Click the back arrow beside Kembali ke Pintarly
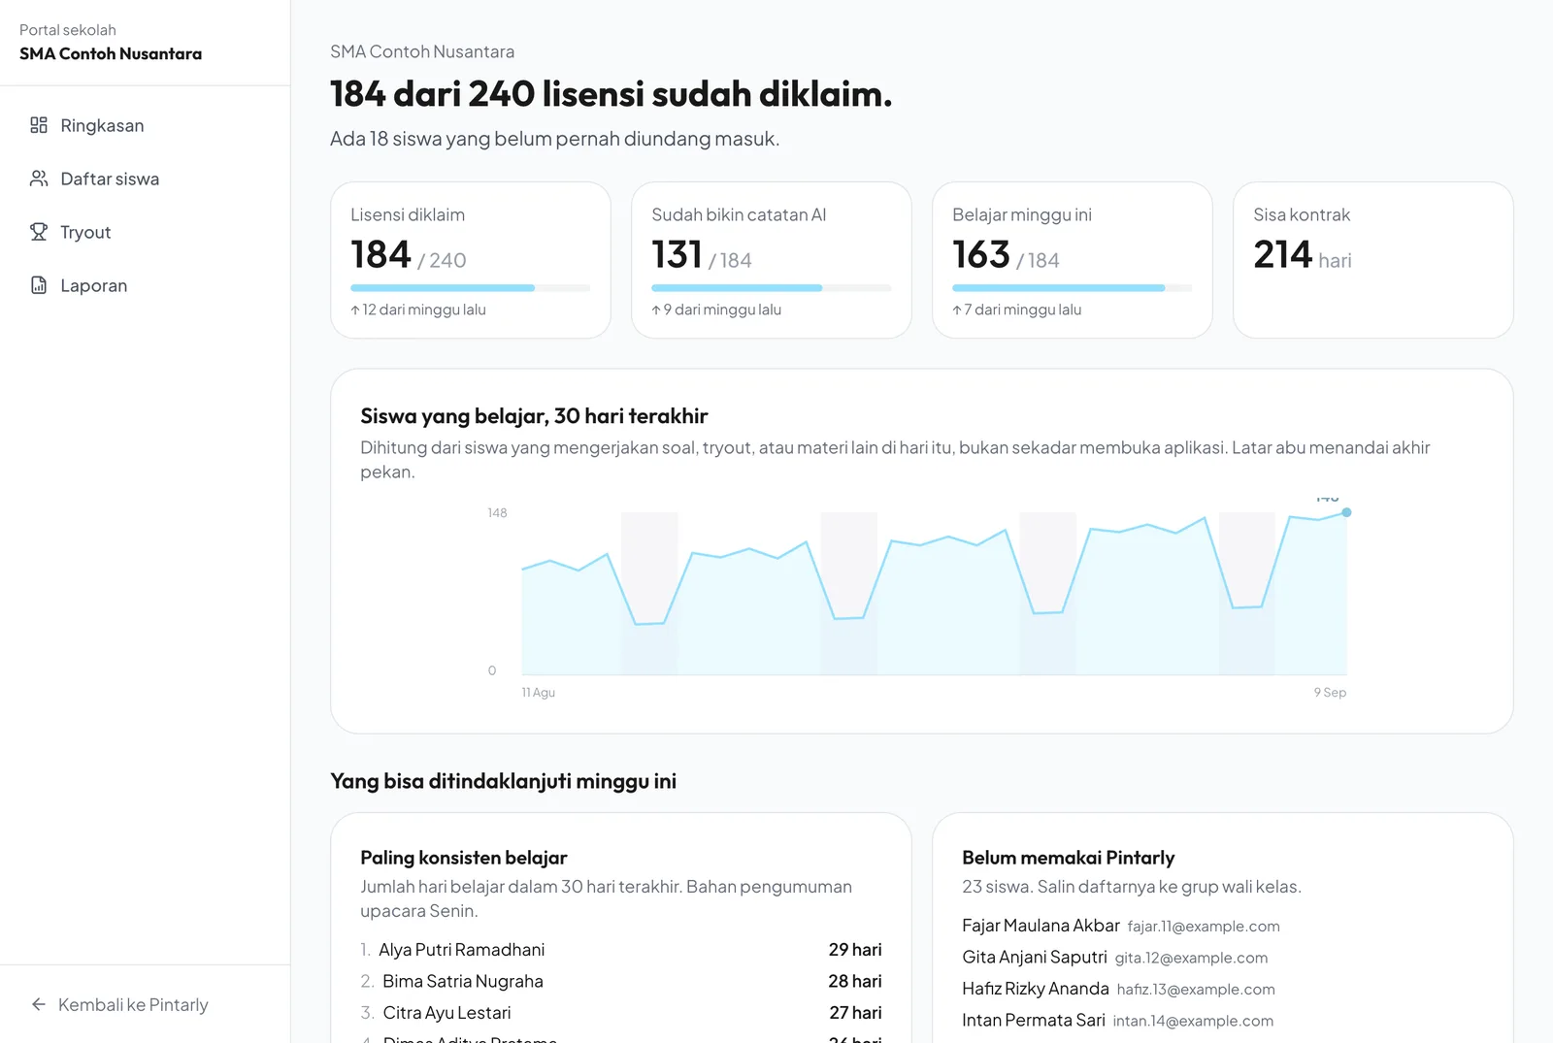This screenshot has height=1043, width=1553. coord(39,1004)
